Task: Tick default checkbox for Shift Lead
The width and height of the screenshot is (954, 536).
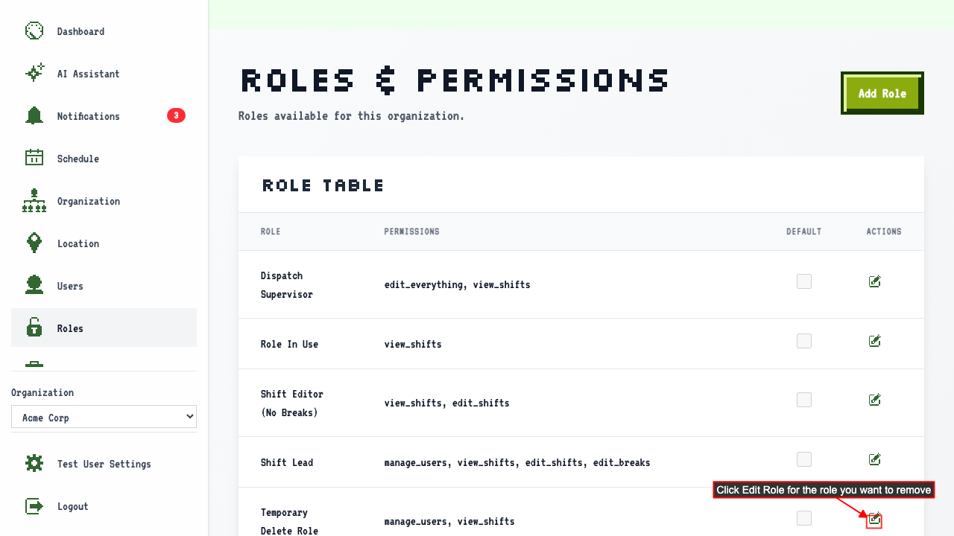Action: coord(804,459)
